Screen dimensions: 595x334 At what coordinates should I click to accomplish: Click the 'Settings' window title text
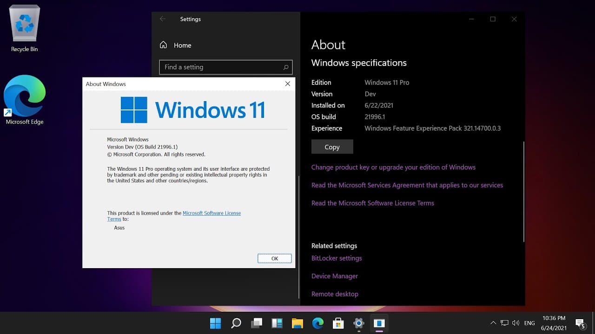pos(191,19)
